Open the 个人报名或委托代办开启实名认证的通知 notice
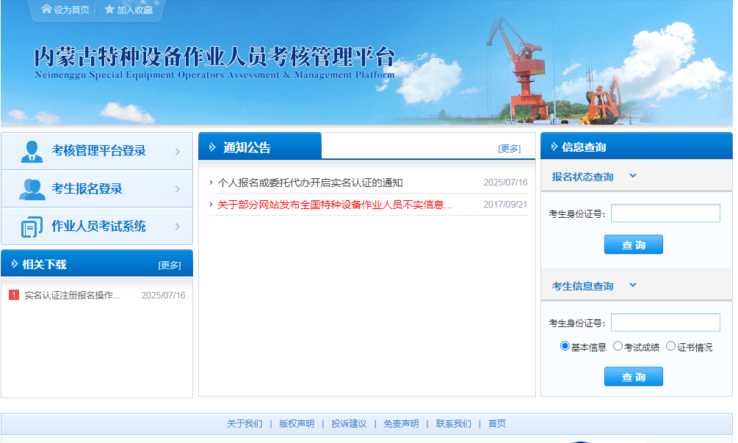The width and height of the screenshot is (738, 443). (x=310, y=183)
